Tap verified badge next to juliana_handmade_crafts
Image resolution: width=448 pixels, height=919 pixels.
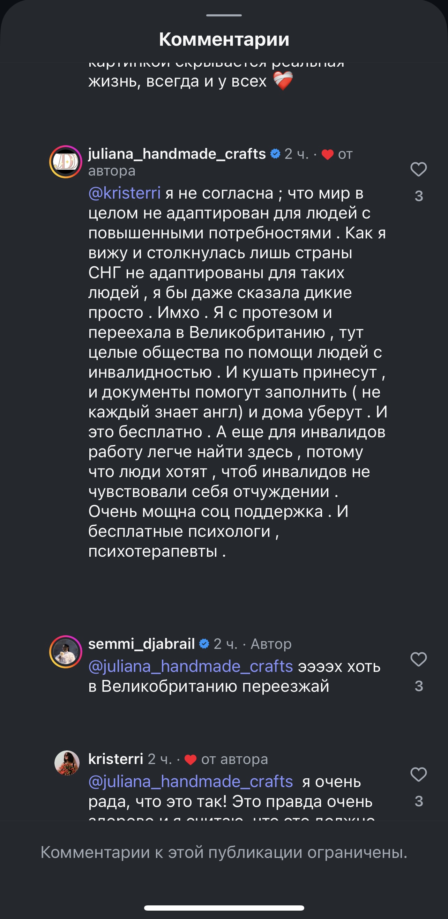tap(275, 154)
